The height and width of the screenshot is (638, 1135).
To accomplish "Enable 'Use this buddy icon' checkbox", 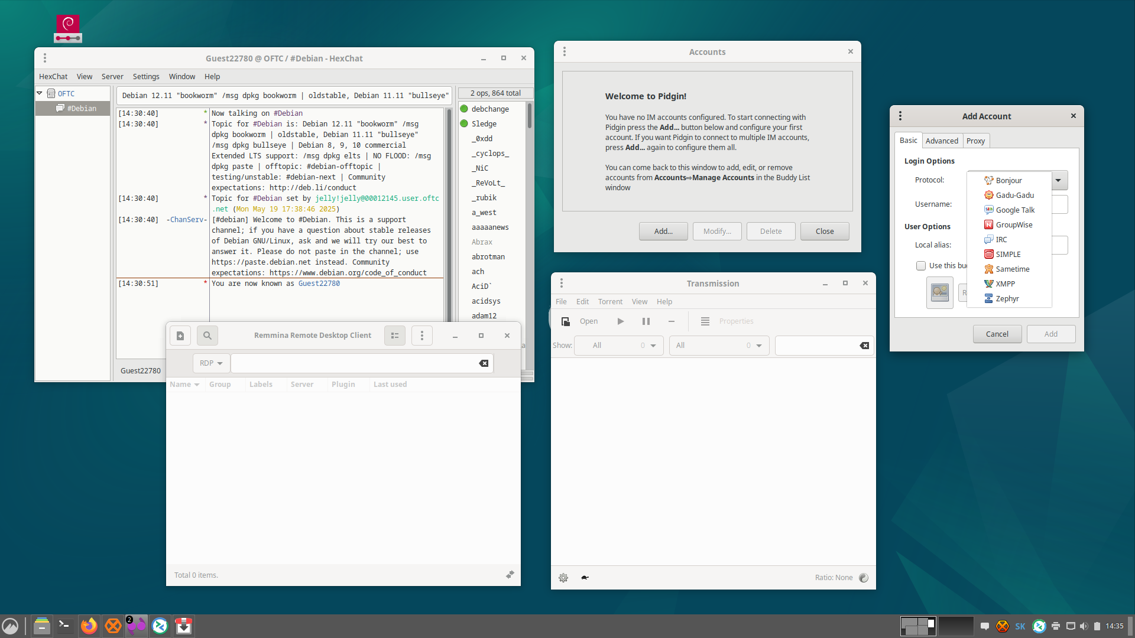I will point(921,266).
